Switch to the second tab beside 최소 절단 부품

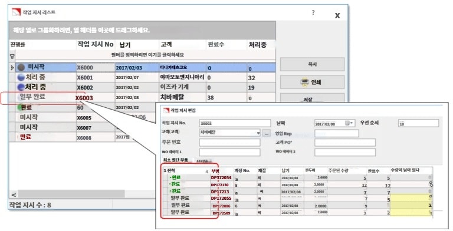pos(203,161)
